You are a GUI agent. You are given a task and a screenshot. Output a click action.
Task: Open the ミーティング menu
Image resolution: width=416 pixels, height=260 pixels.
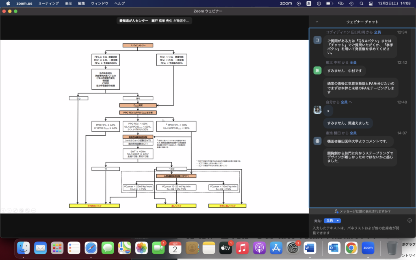point(48,3)
